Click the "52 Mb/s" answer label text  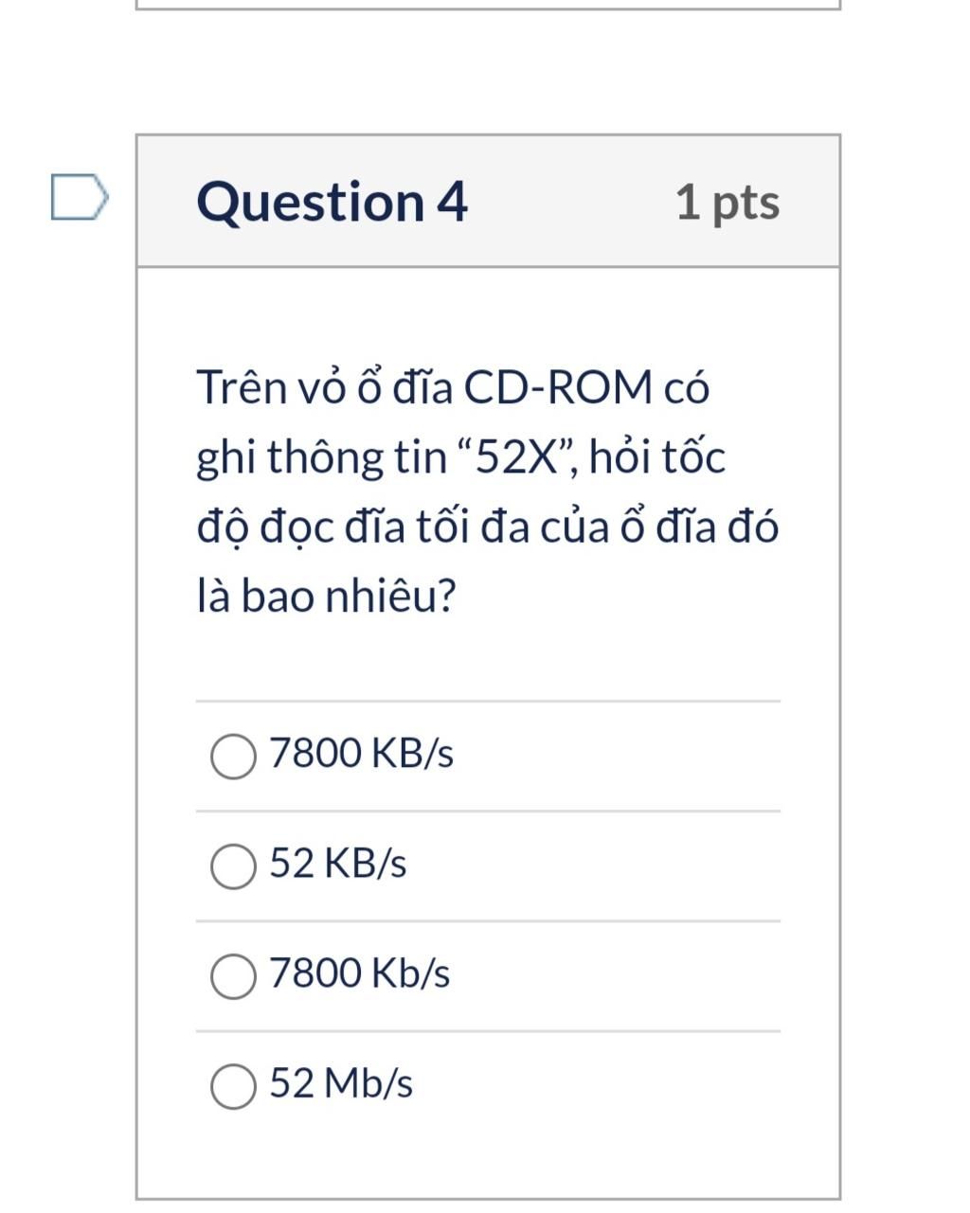tap(341, 1083)
